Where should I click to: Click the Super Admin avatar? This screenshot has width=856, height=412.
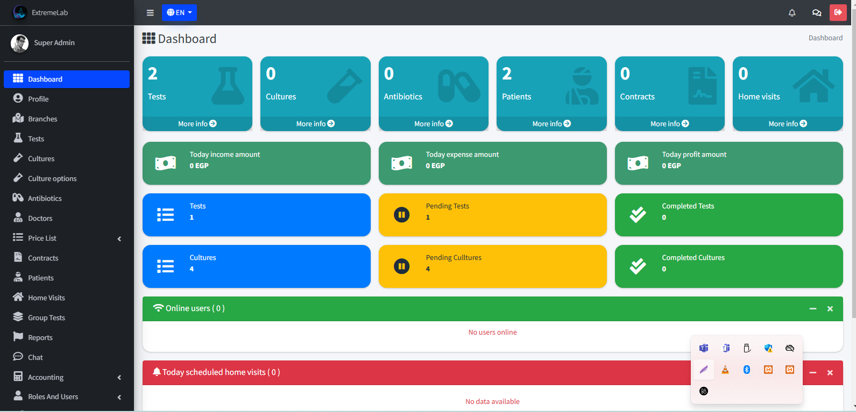pos(20,44)
